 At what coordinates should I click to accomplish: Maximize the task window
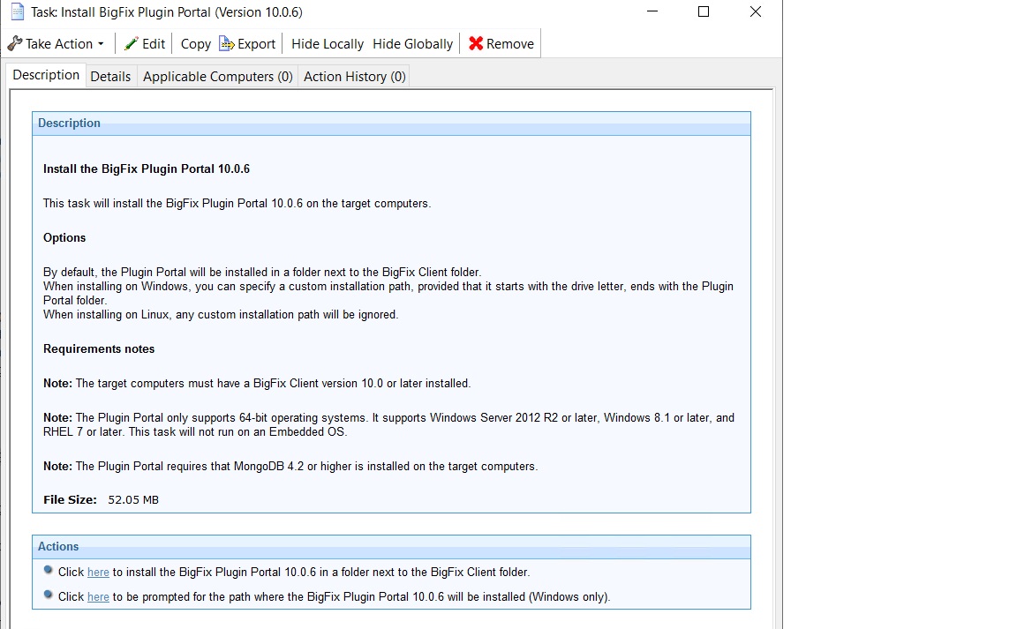pyautogui.click(x=704, y=12)
